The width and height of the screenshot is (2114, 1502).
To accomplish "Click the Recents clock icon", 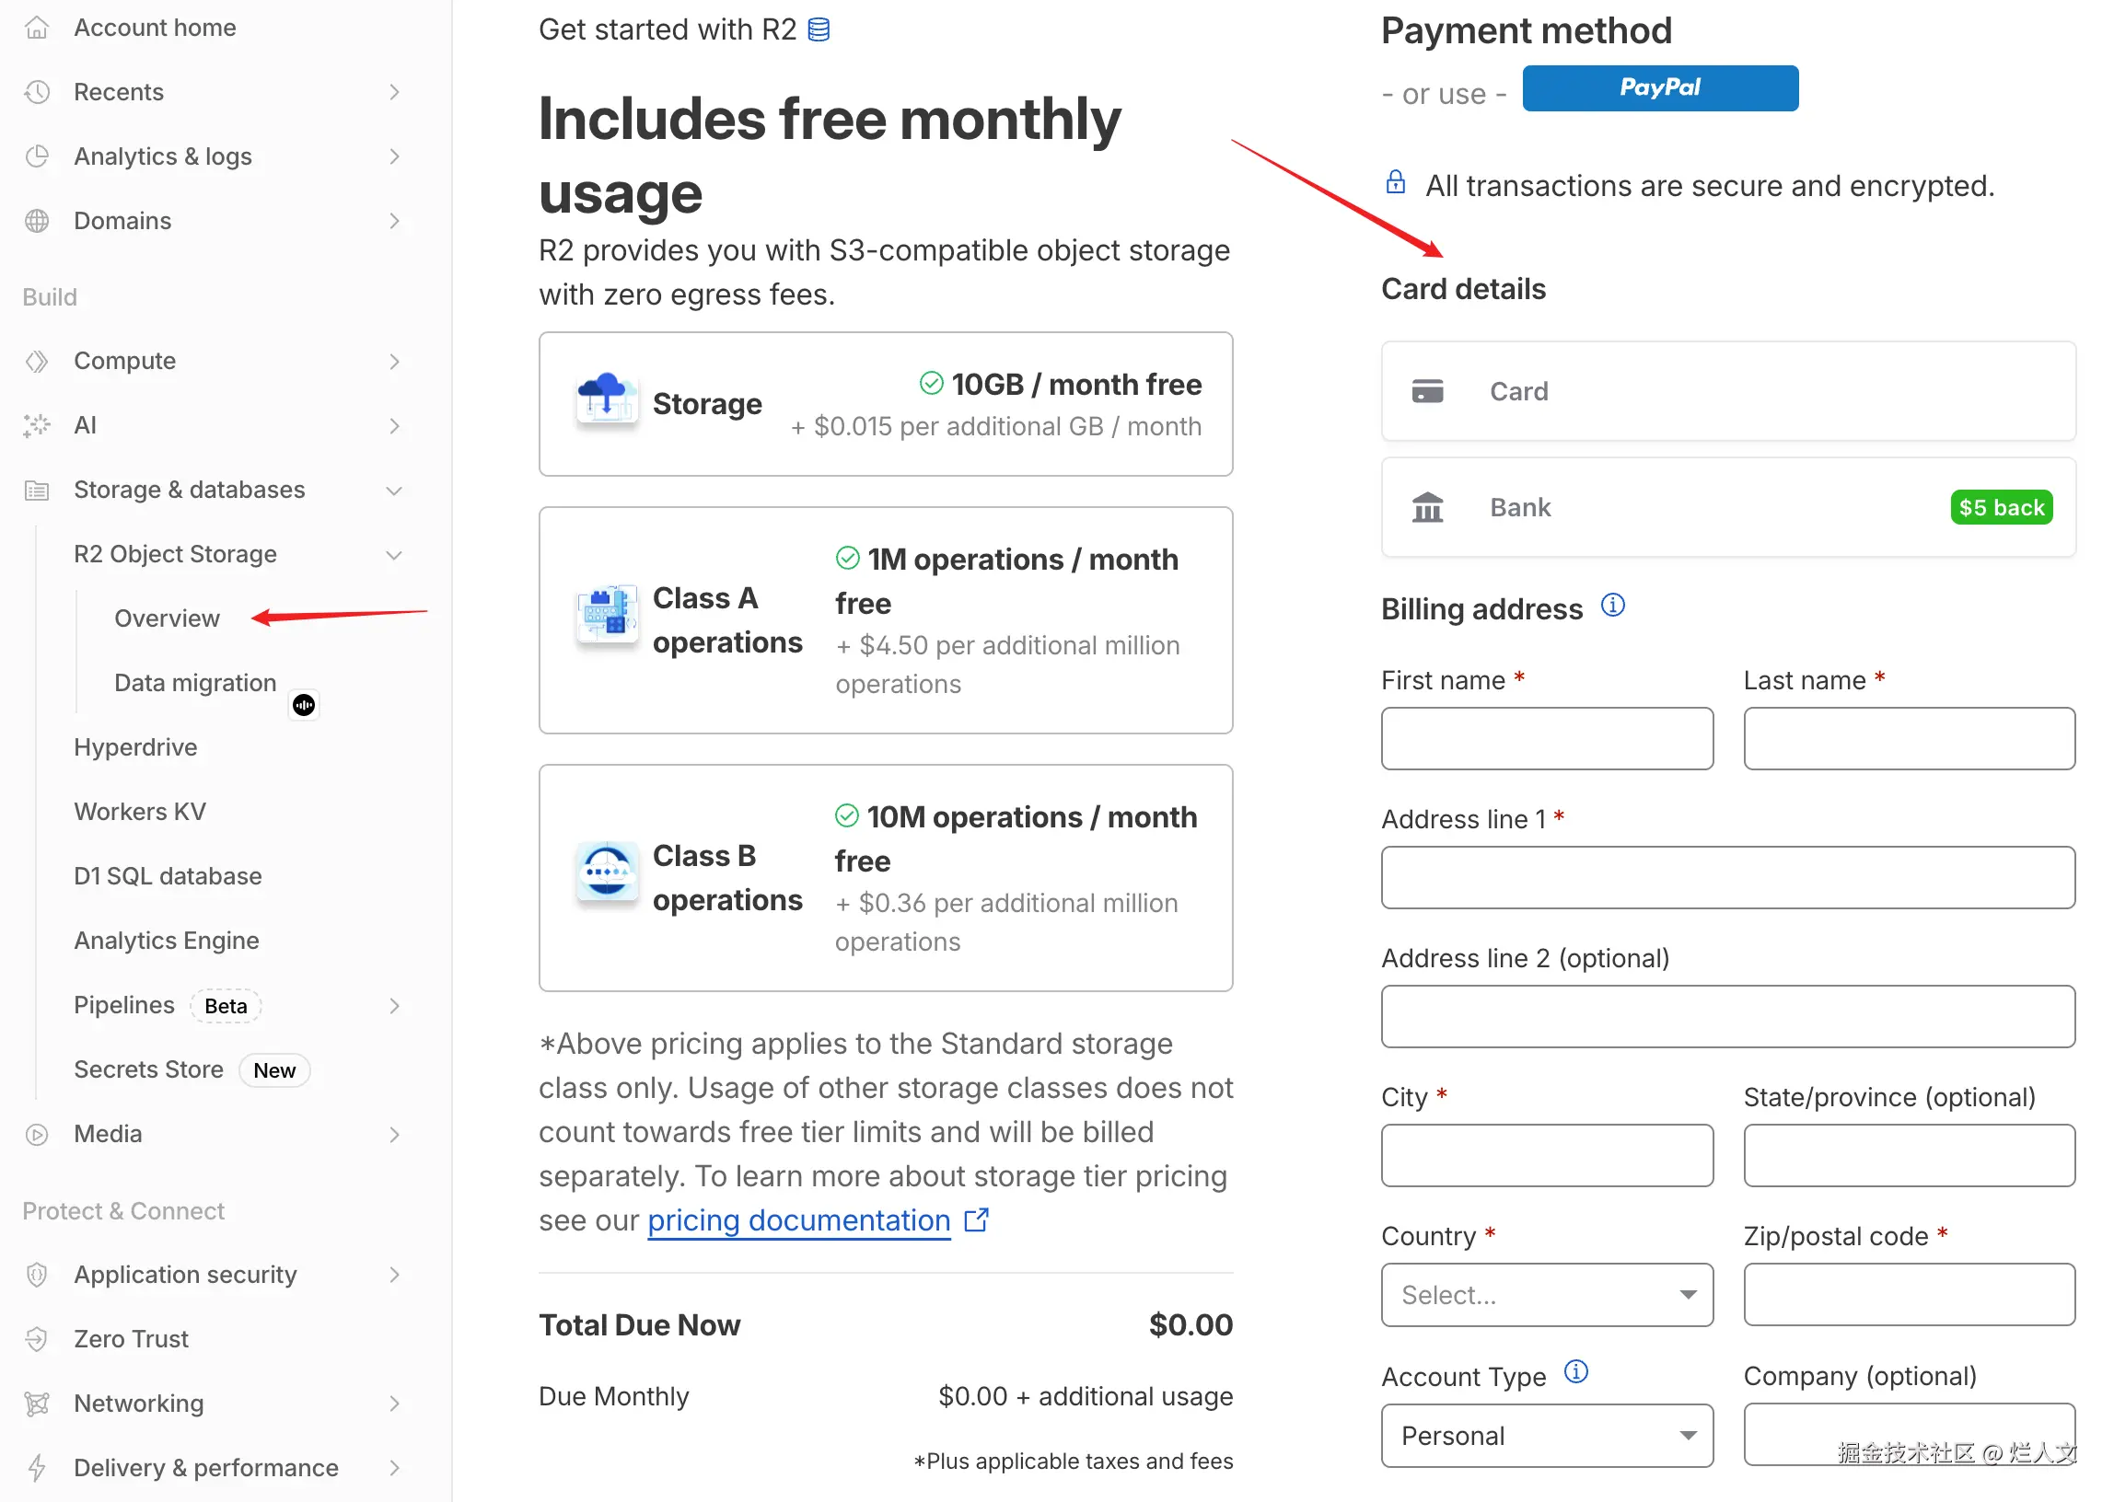I will (37, 91).
